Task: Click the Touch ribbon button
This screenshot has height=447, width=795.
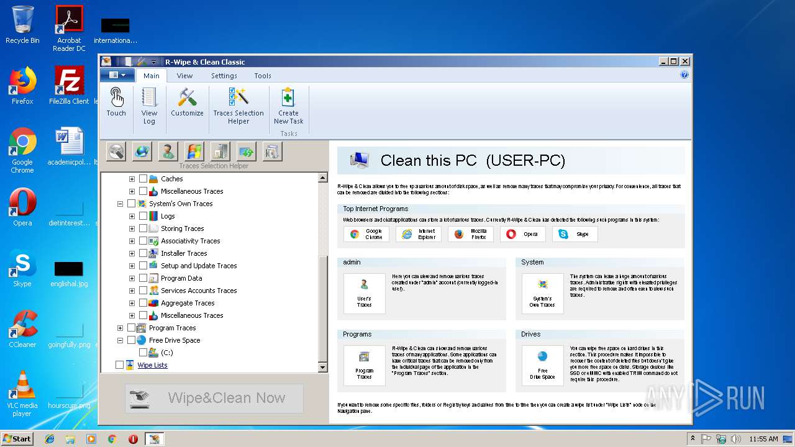Action: [116, 102]
